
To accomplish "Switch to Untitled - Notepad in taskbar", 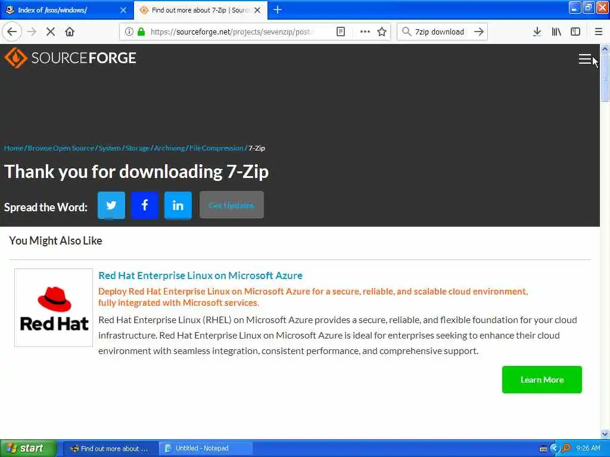I will coord(206,449).
